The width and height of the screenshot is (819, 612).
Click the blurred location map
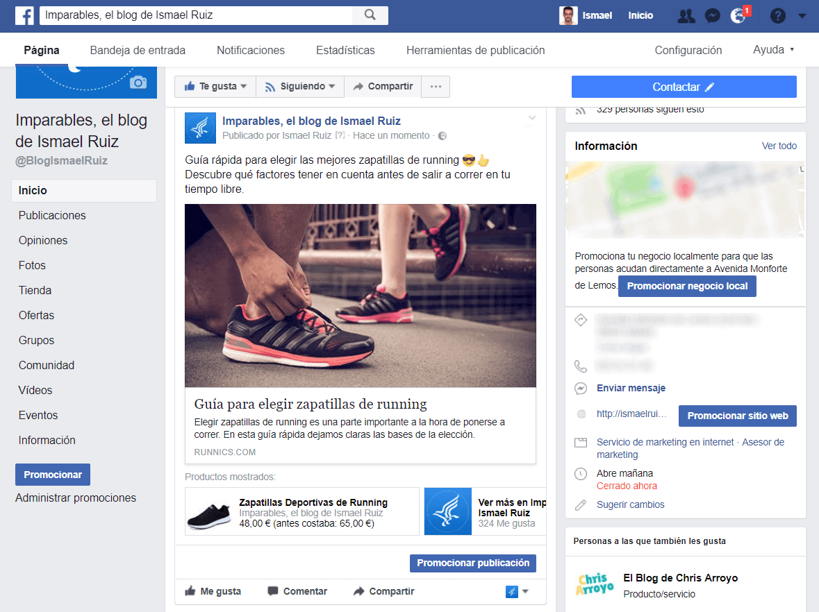tap(686, 200)
